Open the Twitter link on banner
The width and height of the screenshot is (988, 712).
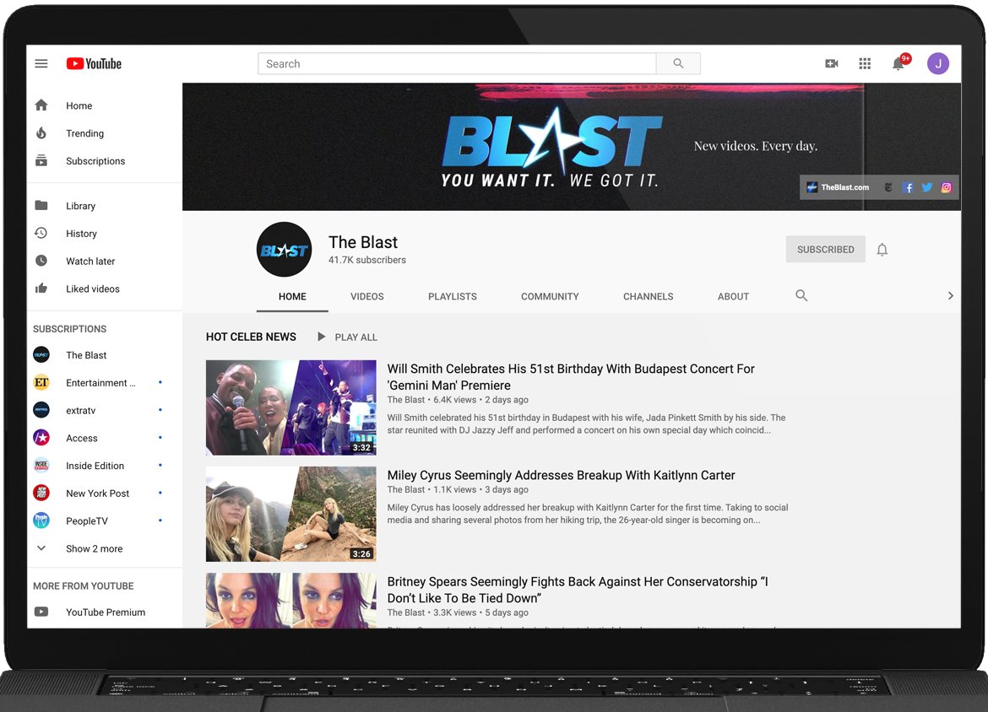927,187
